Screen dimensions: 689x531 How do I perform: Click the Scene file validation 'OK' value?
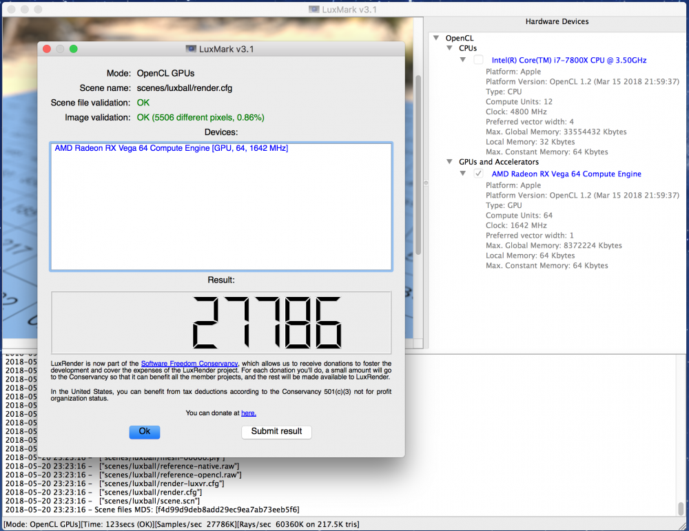tap(143, 103)
